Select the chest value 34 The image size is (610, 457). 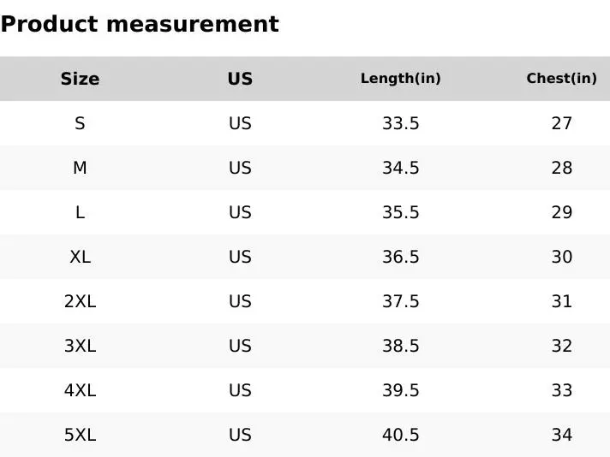tap(561, 435)
